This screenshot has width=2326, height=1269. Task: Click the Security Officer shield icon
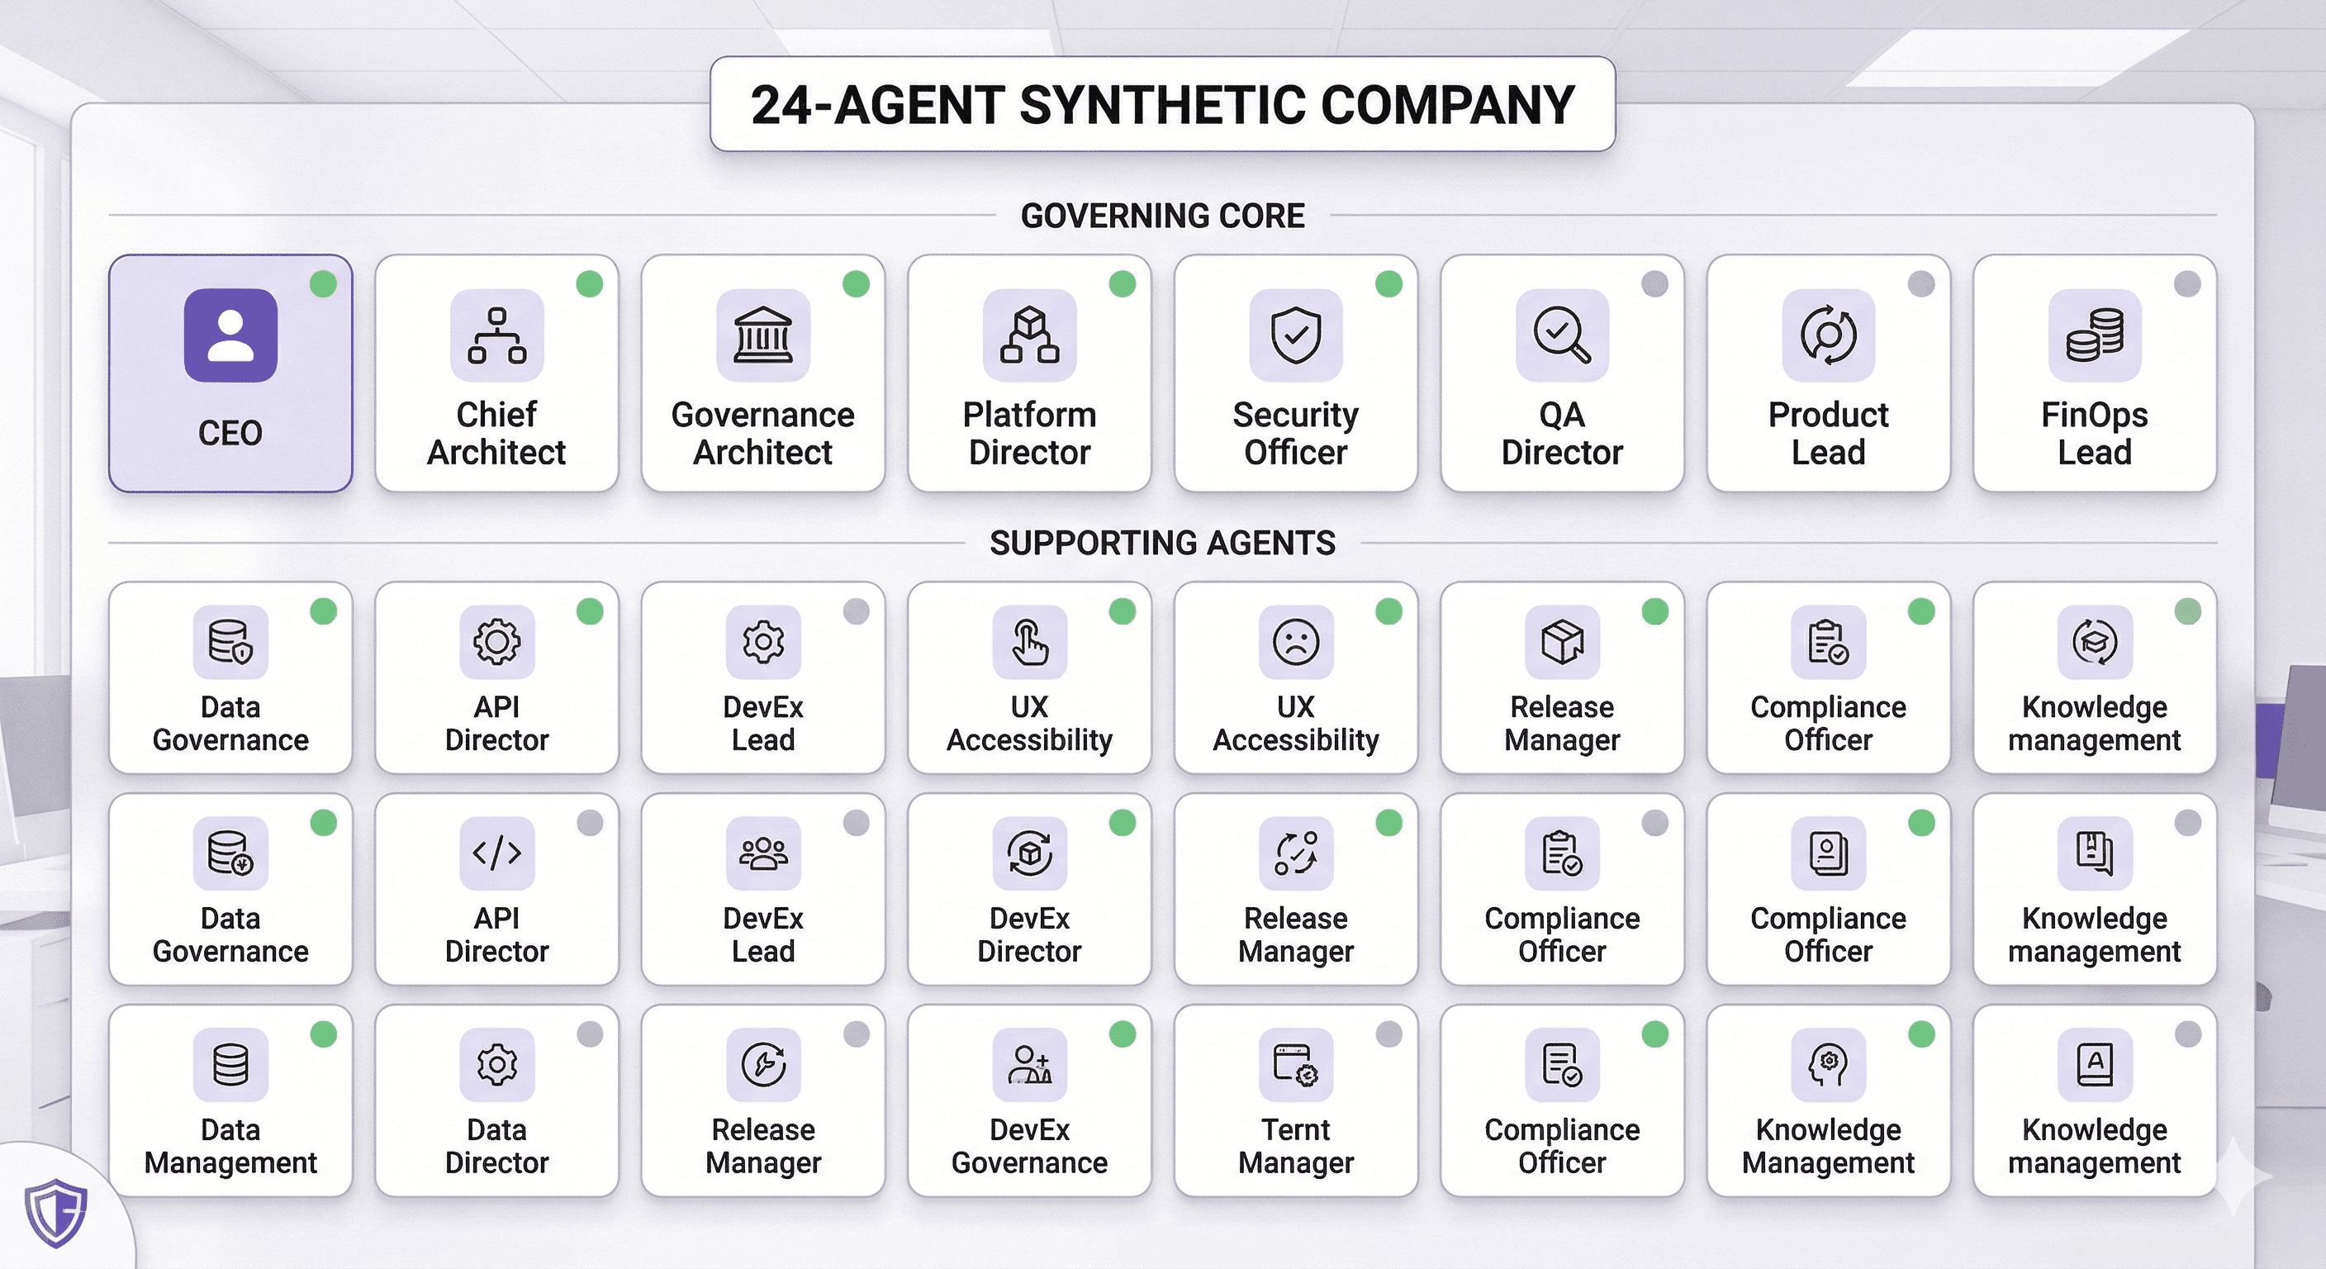coord(1296,335)
